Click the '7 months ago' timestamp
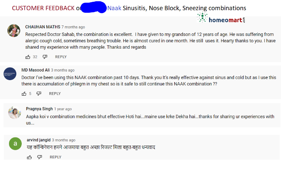The image size is (281, 173). [x=73, y=27]
